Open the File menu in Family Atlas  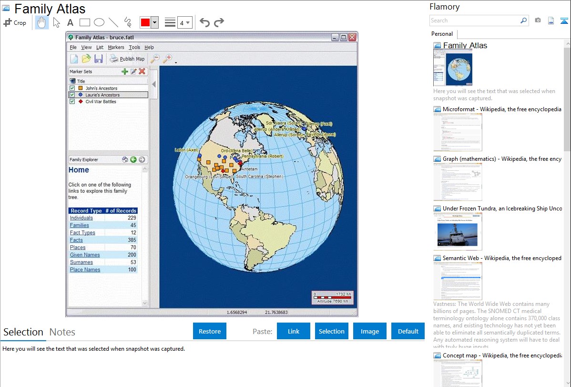73,47
